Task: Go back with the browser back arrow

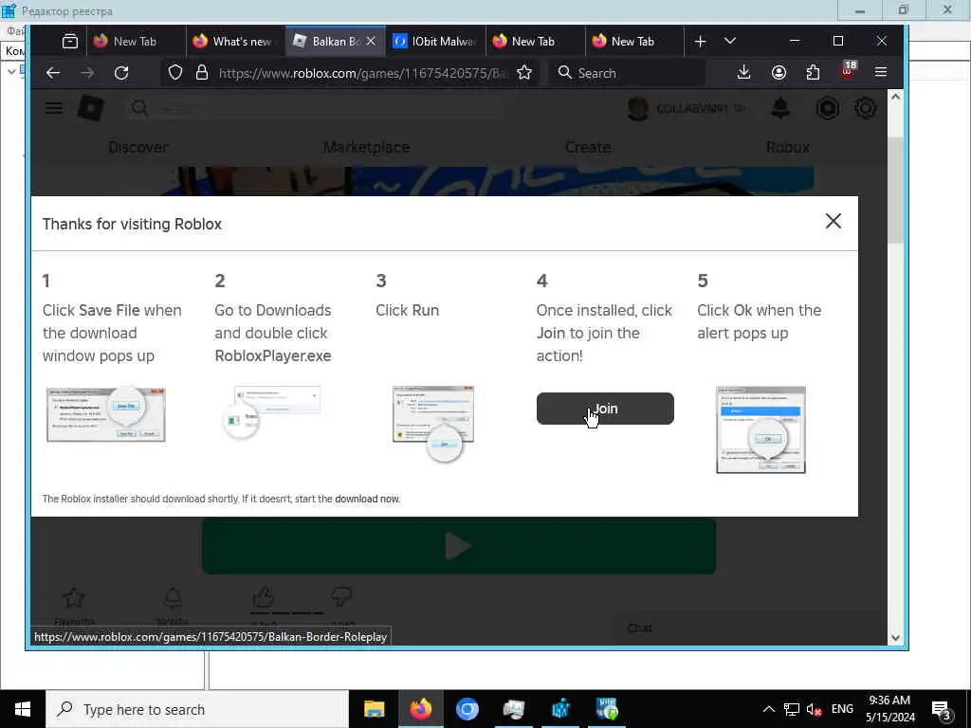Action: [53, 73]
